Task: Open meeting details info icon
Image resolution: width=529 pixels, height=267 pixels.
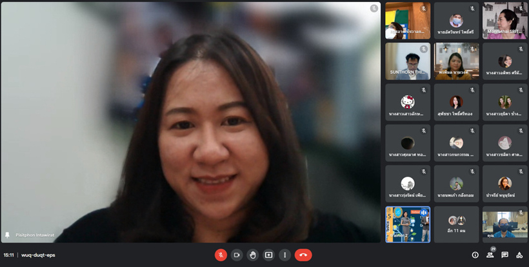Action: [x=475, y=255]
